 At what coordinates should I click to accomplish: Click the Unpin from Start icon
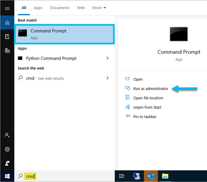[127, 107]
